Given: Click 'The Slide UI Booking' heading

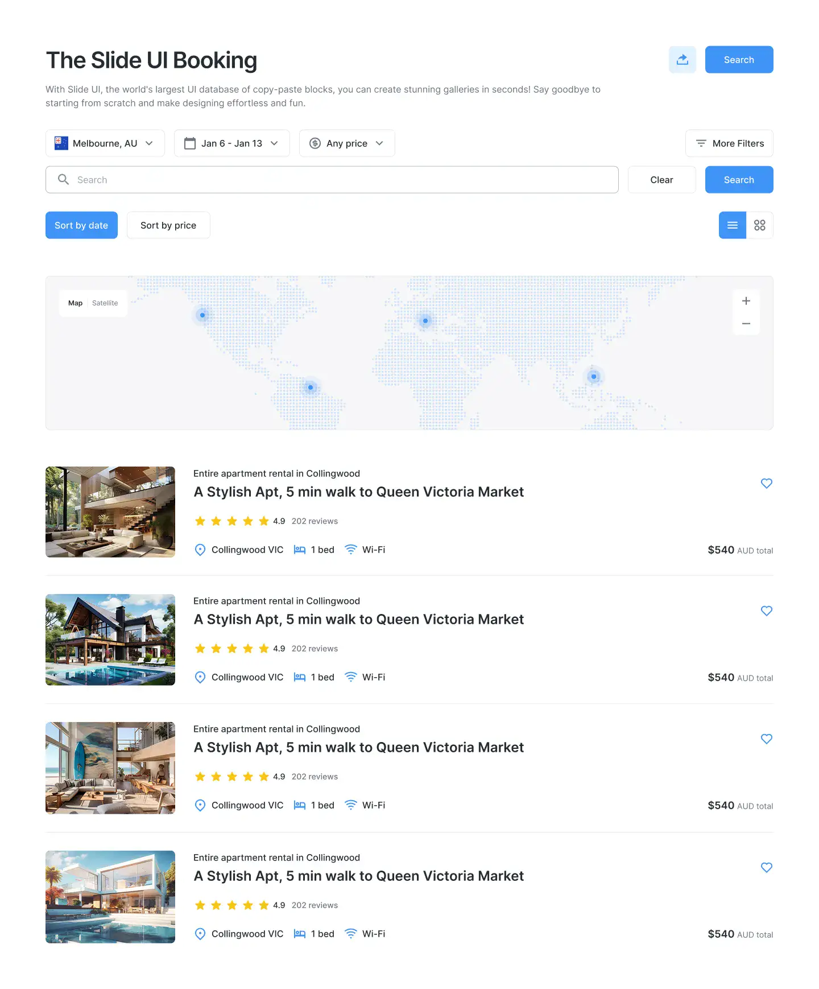Looking at the screenshot, I should [x=151, y=60].
